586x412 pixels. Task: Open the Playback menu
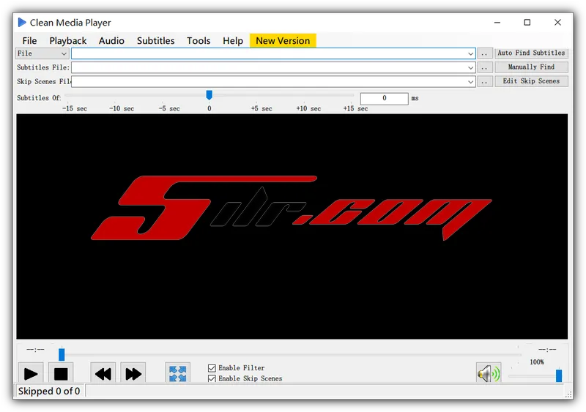[67, 41]
